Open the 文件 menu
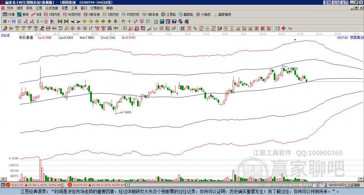The height and width of the screenshot is (195, 364). [x=10, y=8]
